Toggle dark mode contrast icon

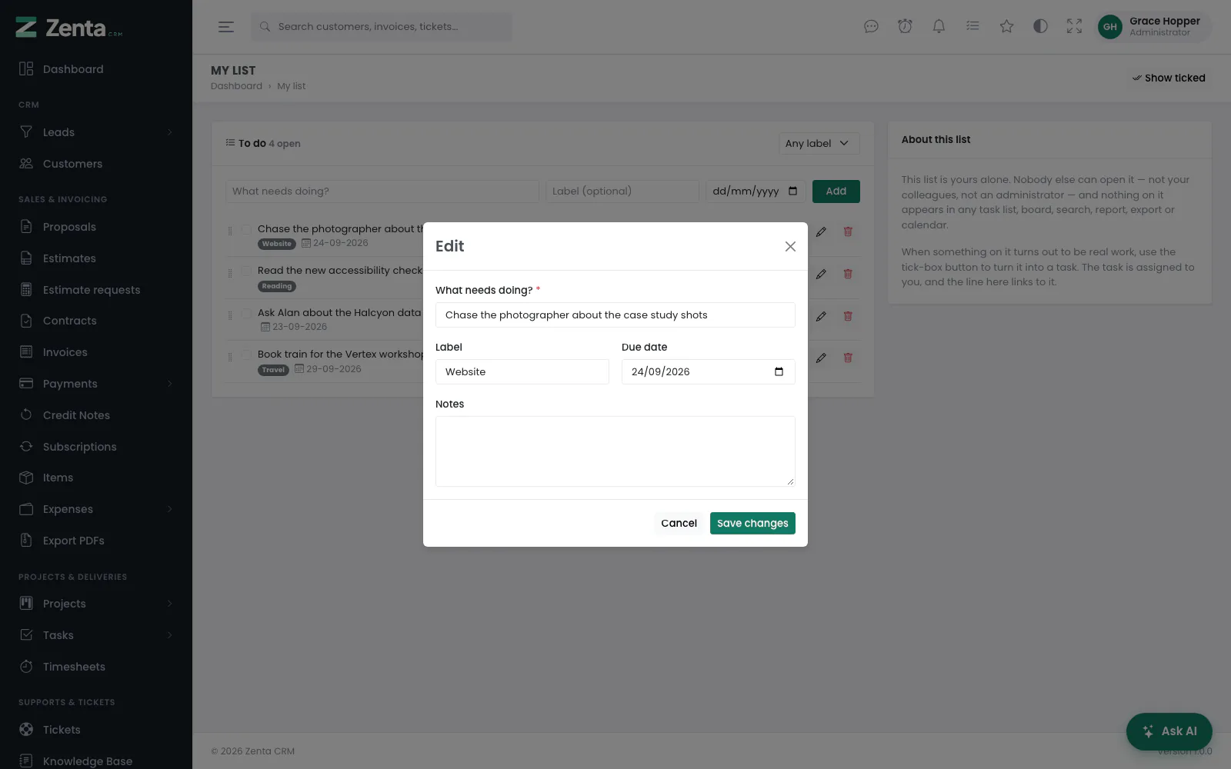(1040, 26)
